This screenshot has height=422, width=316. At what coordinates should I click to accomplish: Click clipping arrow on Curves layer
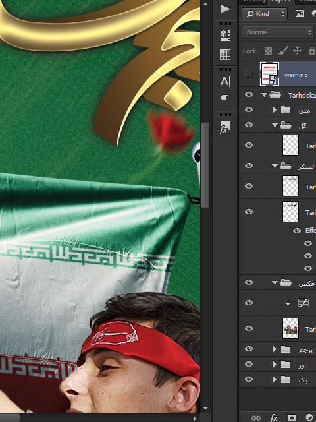tap(288, 303)
